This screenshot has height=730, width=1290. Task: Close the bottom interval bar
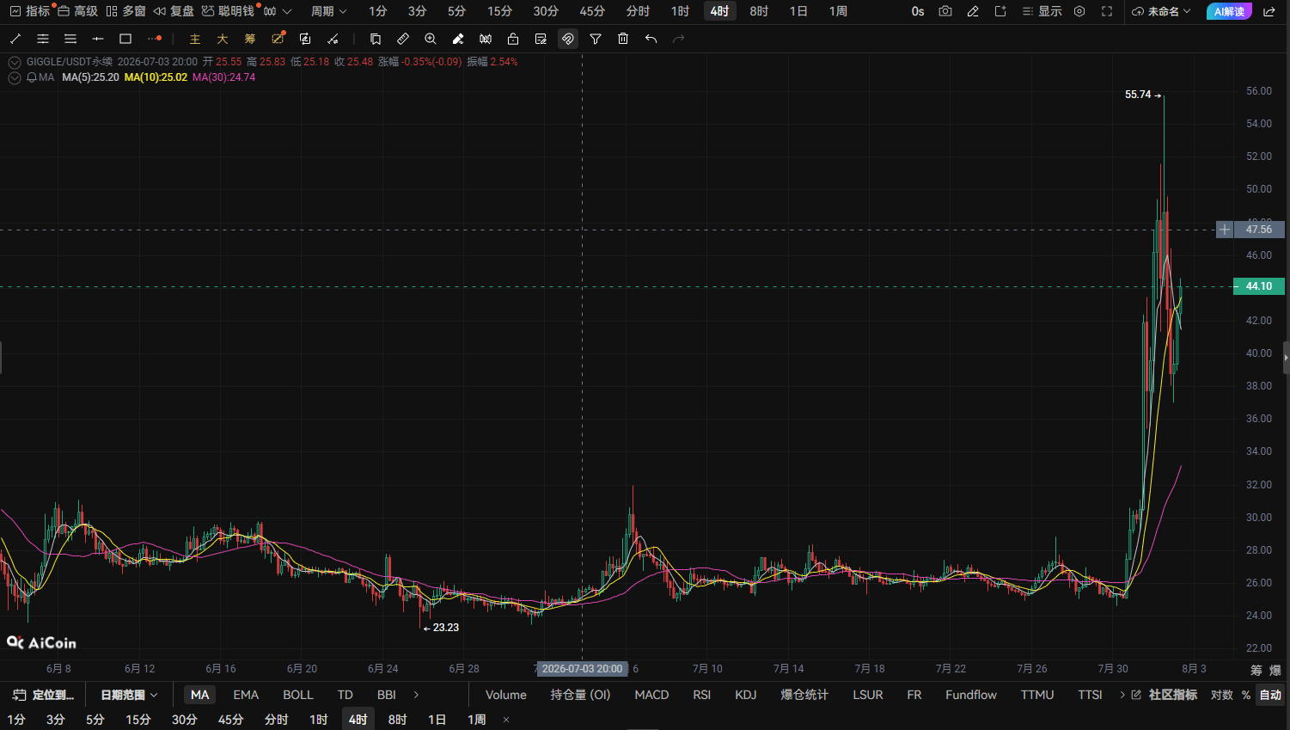pos(506,720)
